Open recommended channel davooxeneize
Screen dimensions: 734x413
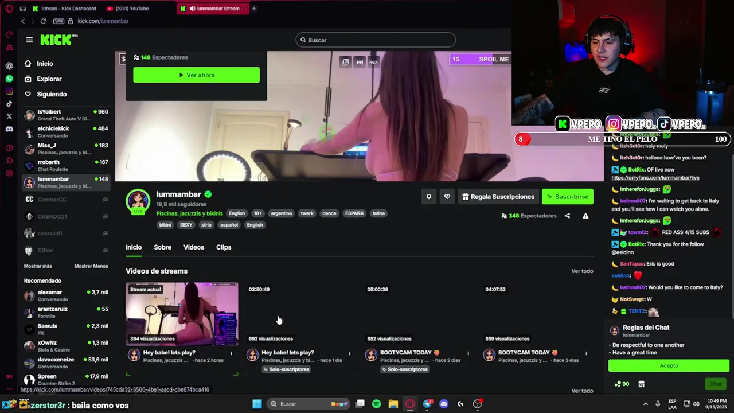coord(66,363)
